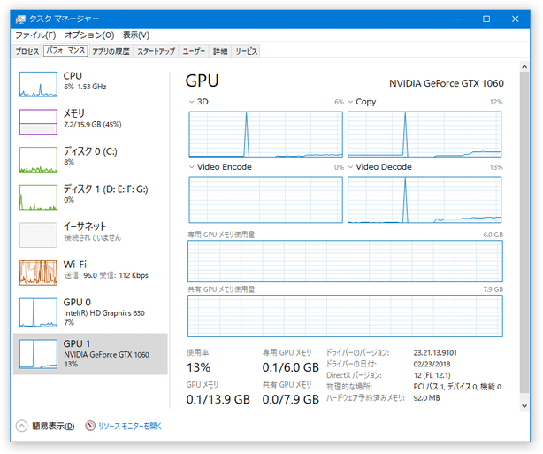The image size is (543, 454).
Task: Close the Task Manager window
Action: 515,19
